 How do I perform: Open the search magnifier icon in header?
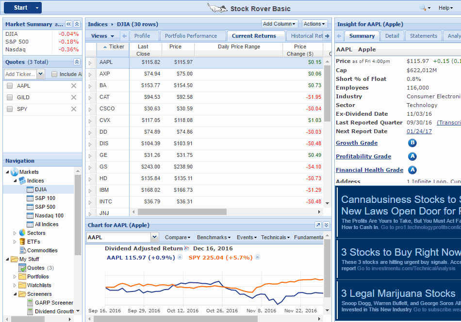[x=423, y=8]
